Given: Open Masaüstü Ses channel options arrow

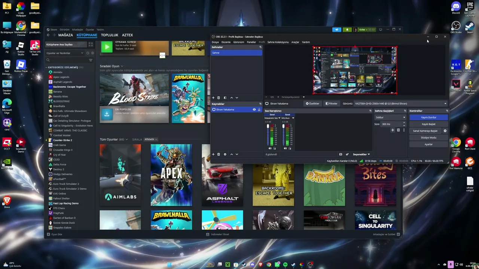Looking at the screenshot, I should [279, 118].
